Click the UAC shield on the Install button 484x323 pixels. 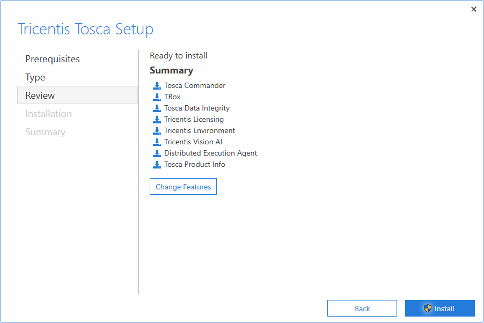pyautogui.click(x=428, y=308)
